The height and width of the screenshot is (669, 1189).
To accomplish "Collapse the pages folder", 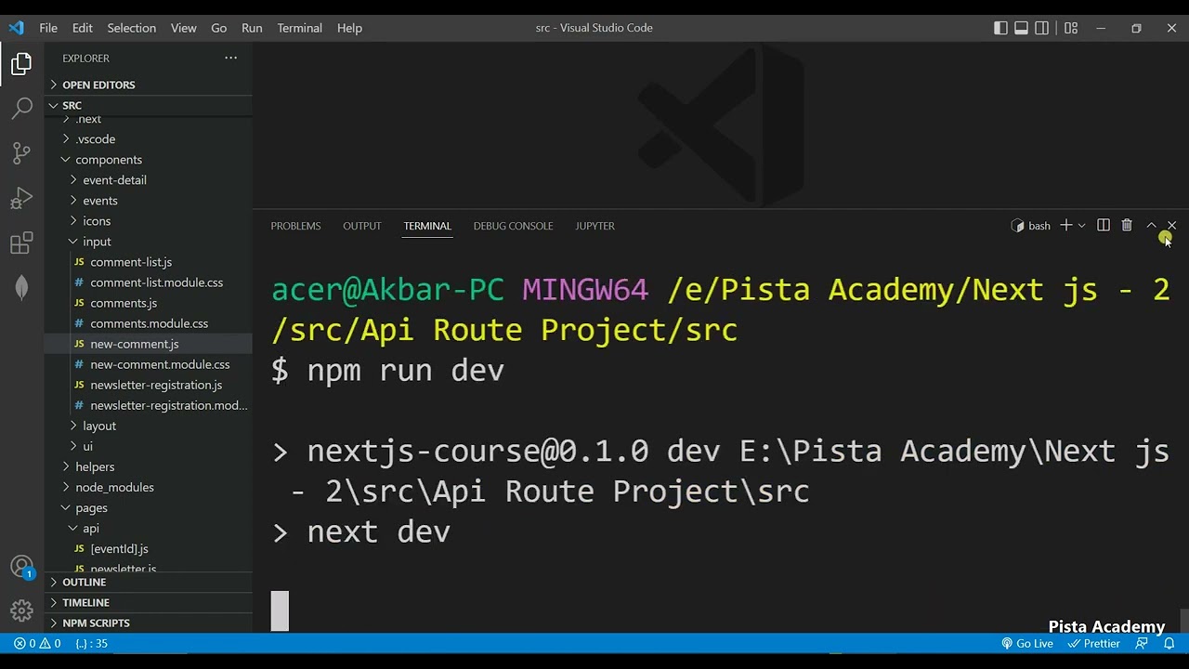I will coord(149,507).
